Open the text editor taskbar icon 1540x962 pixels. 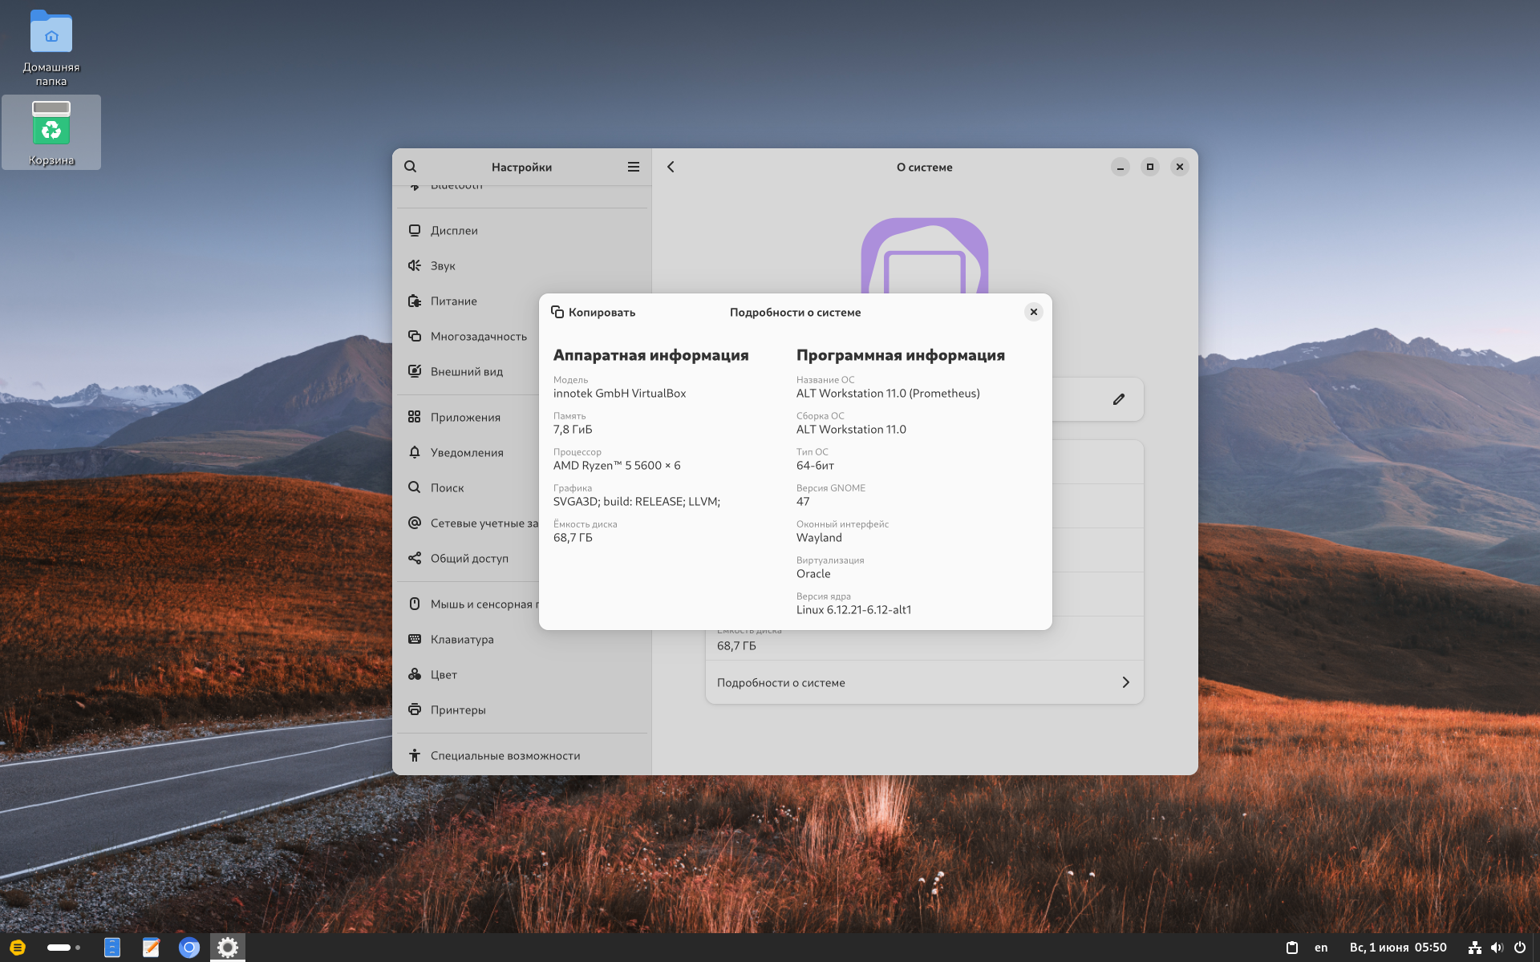point(151,948)
